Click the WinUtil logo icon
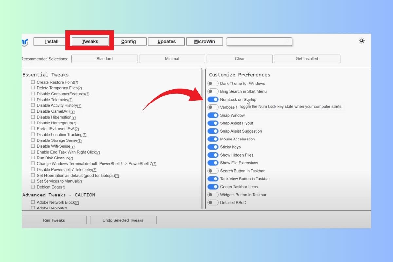This screenshot has width=393, height=262. 25,42
